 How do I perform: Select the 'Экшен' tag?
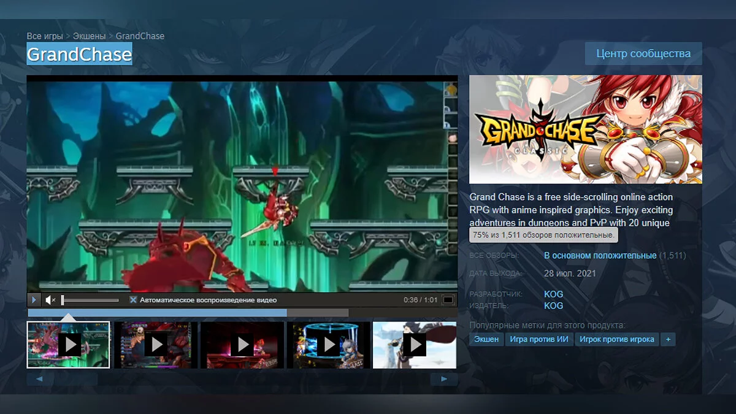[x=486, y=339]
